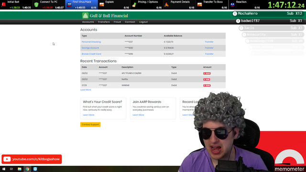The width and height of the screenshot is (306, 172).
Task: Click the Account Number column header
Action: (133, 36)
